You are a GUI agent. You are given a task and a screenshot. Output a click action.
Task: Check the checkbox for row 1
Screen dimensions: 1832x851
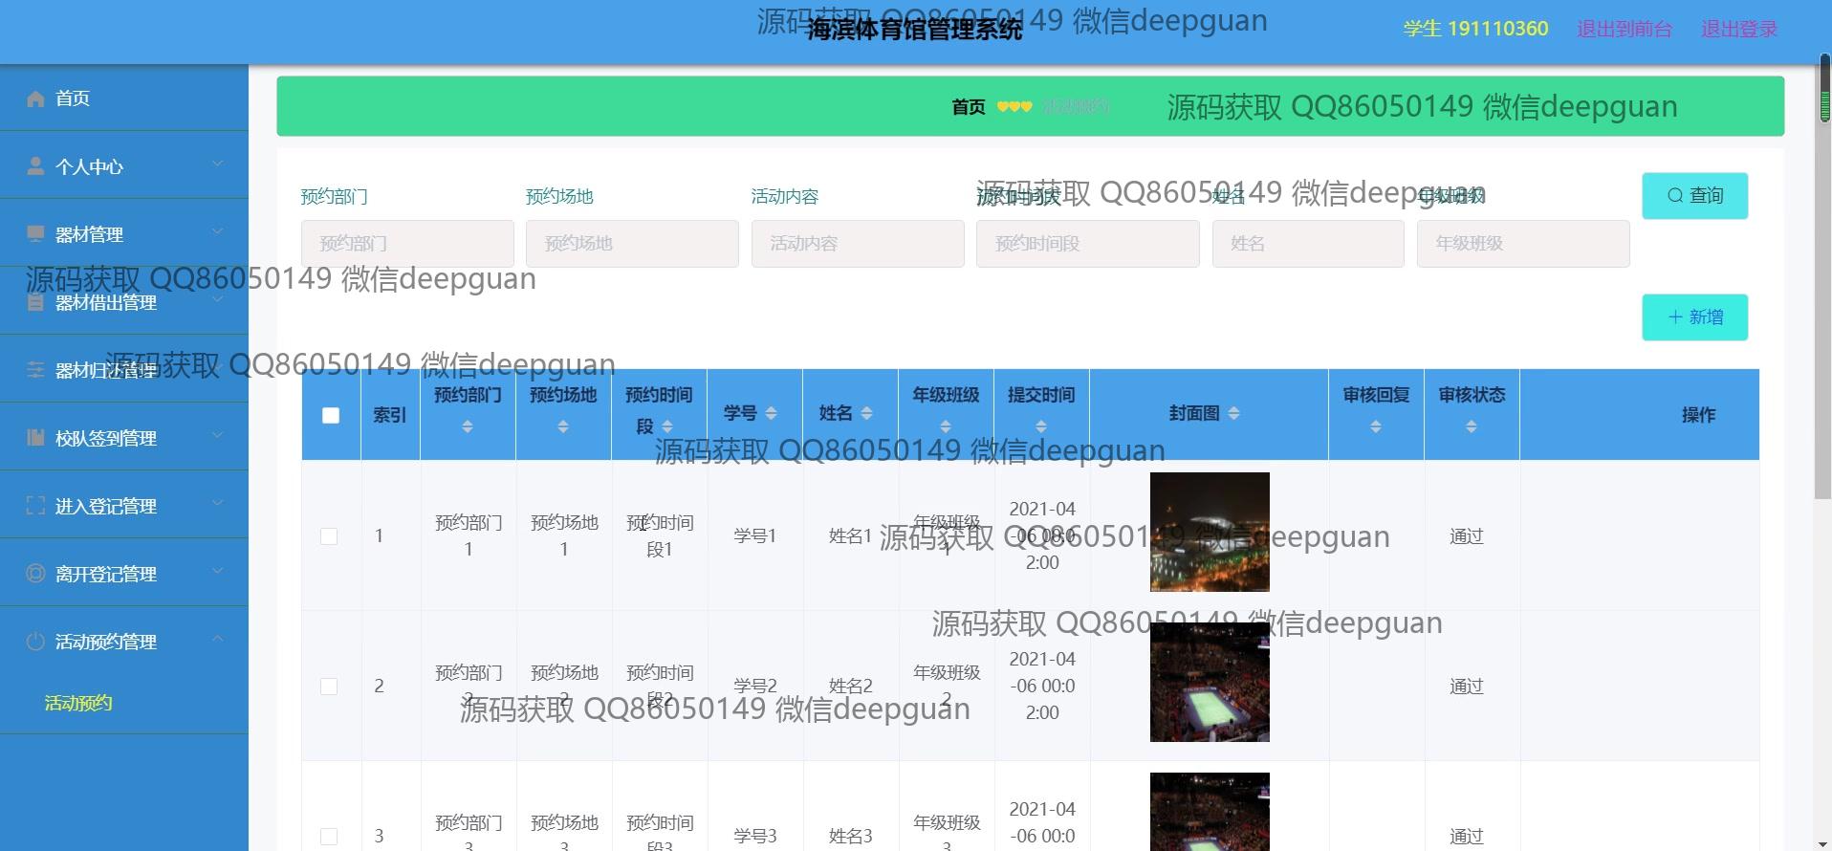(x=329, y=536)
